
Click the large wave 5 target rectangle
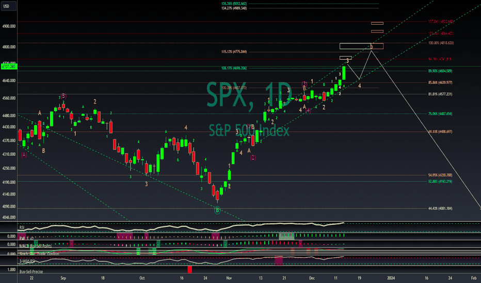(361, 46)
